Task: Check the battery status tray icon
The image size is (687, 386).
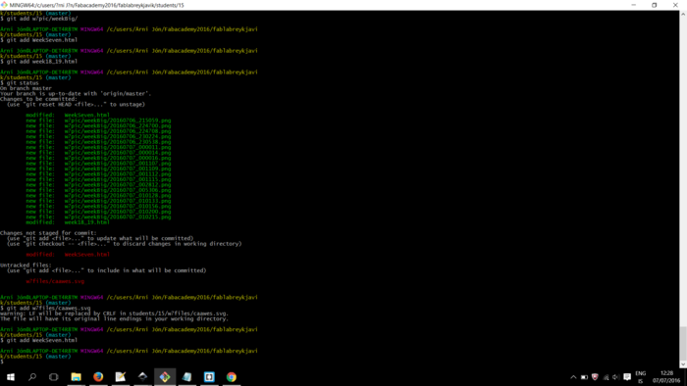Action: (584, 377)
